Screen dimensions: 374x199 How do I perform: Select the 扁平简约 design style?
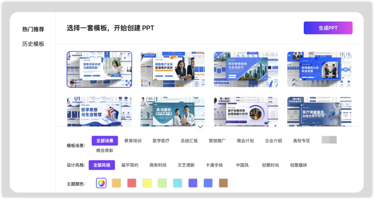point(129,165)
